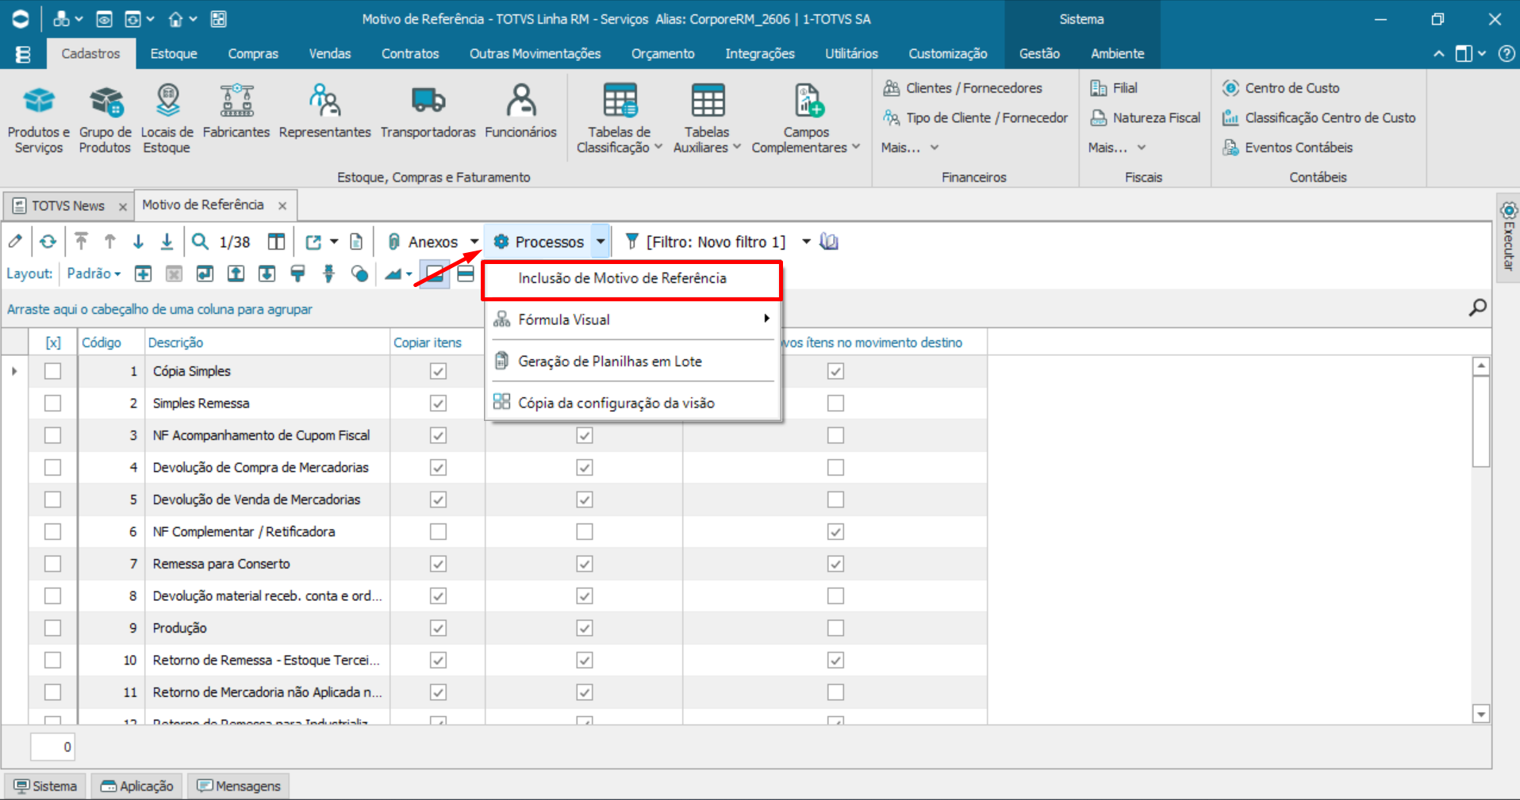Image resolution: width=1520 pixels, height=800 pixels.
Task: Click the magnifier search icon in toolbar
Action: [201, 241]
